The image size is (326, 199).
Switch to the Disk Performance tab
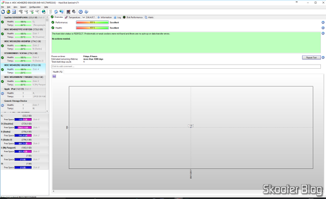click(x=132, y=17)
